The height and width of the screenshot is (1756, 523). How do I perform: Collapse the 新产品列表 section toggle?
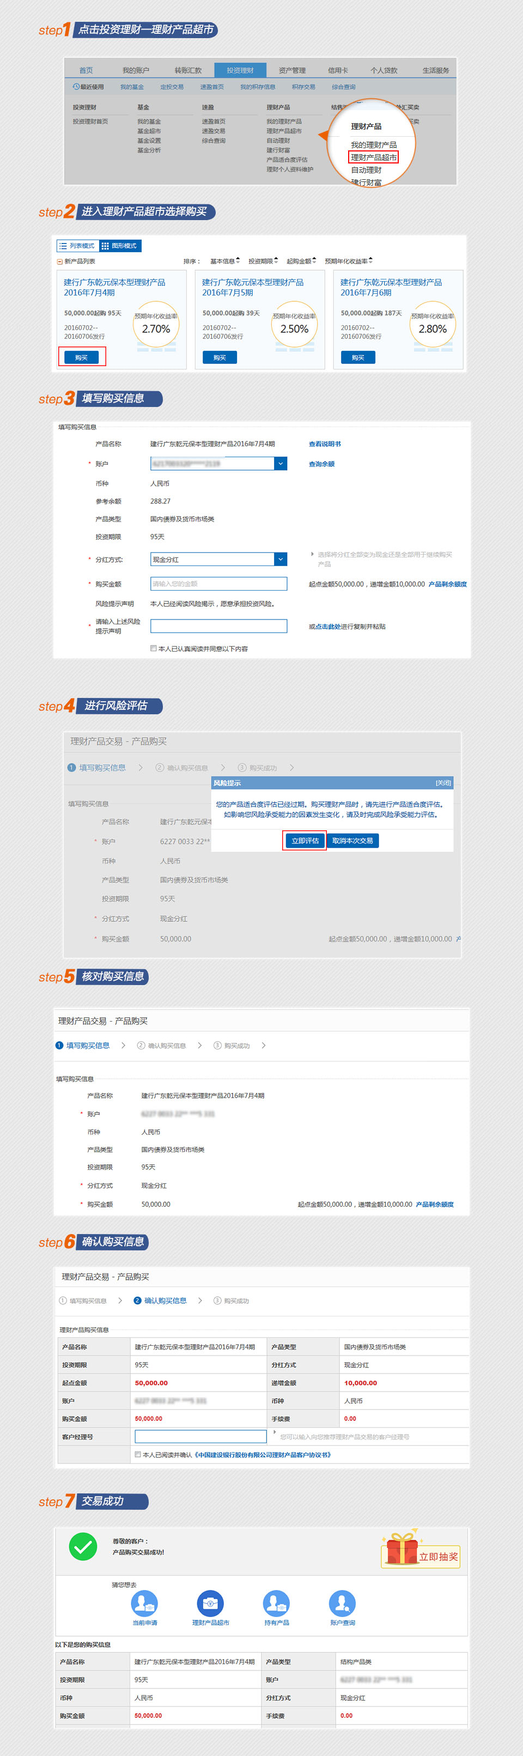click(59, 261)
